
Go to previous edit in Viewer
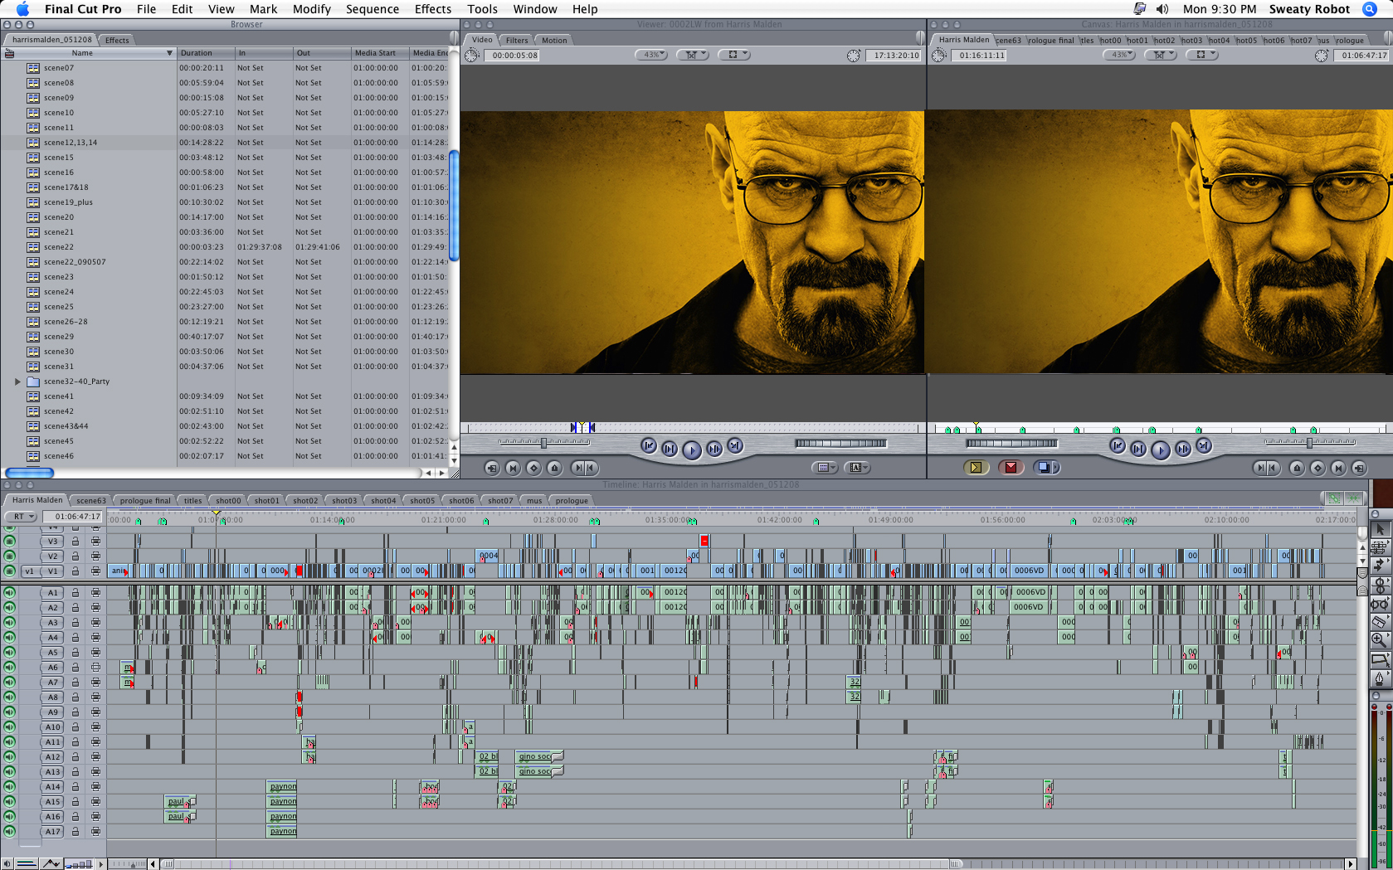(649, 446)
